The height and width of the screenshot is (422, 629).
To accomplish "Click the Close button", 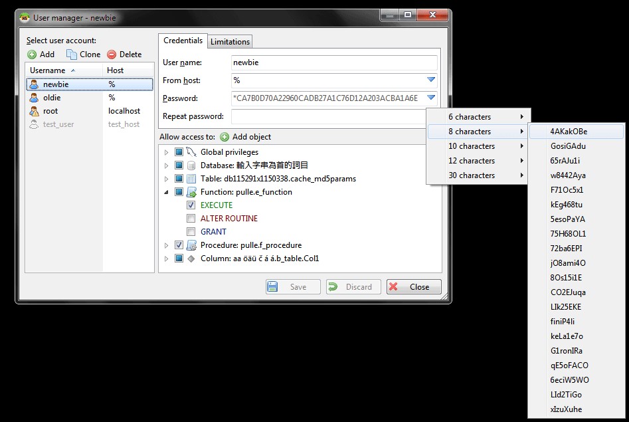I will point(414,286).
